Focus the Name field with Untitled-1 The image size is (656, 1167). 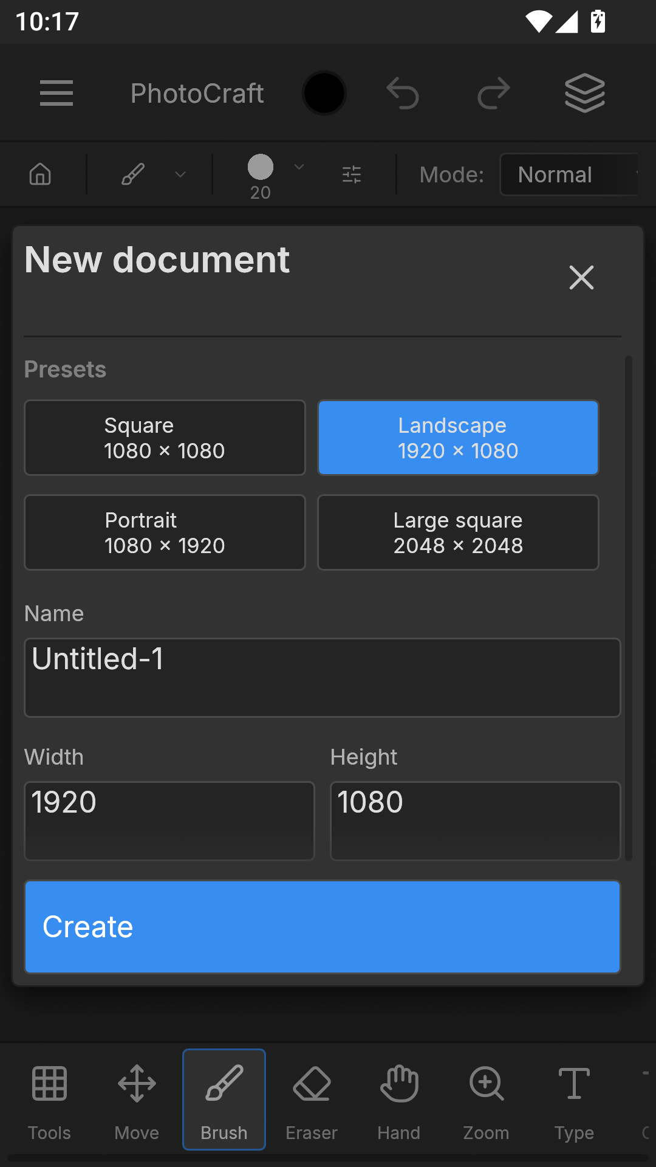[323, 678]
